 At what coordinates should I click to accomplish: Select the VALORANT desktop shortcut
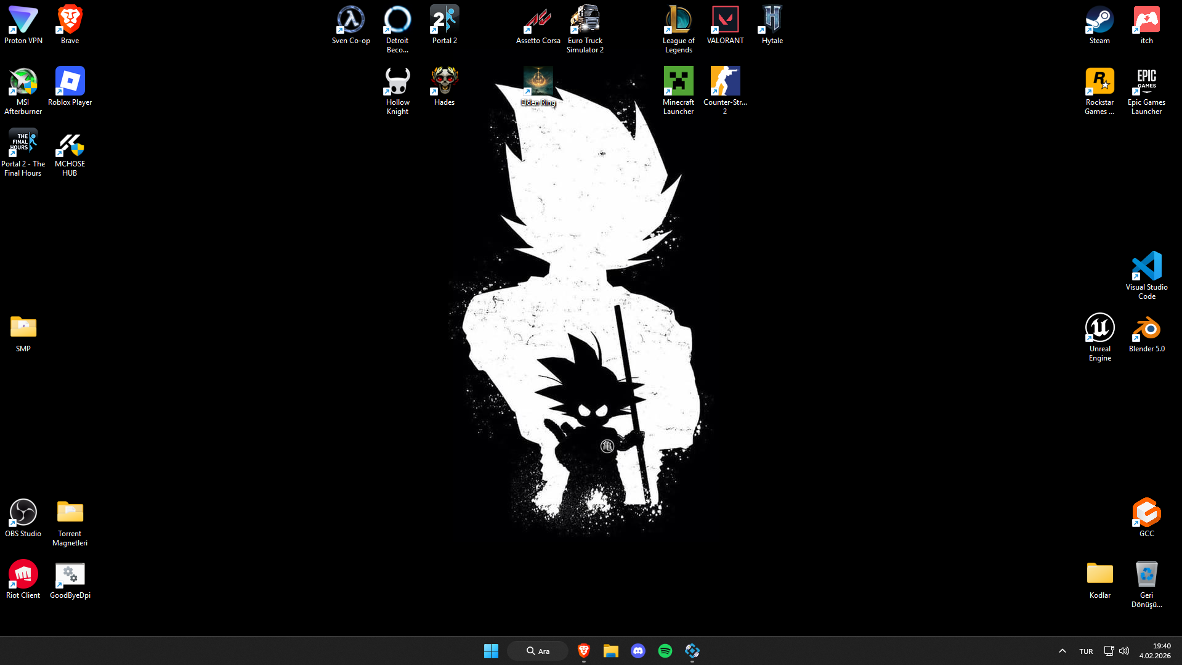(x=726, y=25)
